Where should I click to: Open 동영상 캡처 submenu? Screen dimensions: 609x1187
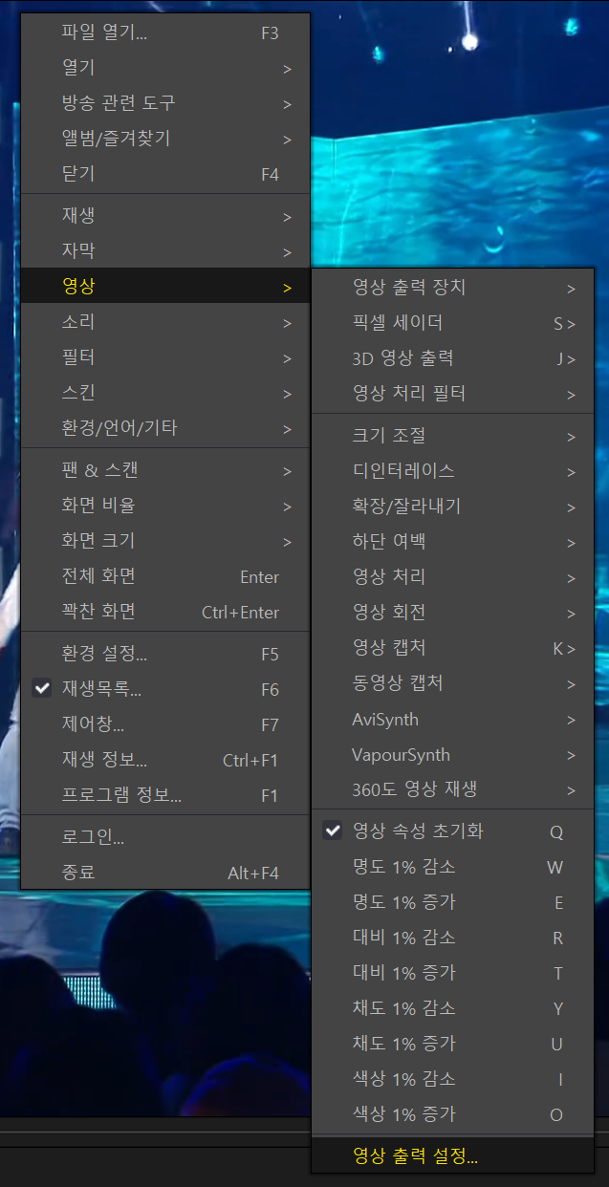[x=452, y=683]
